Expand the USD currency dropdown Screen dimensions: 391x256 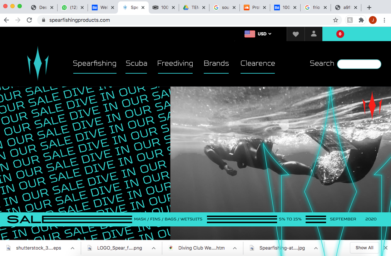[x=258, y=34]
